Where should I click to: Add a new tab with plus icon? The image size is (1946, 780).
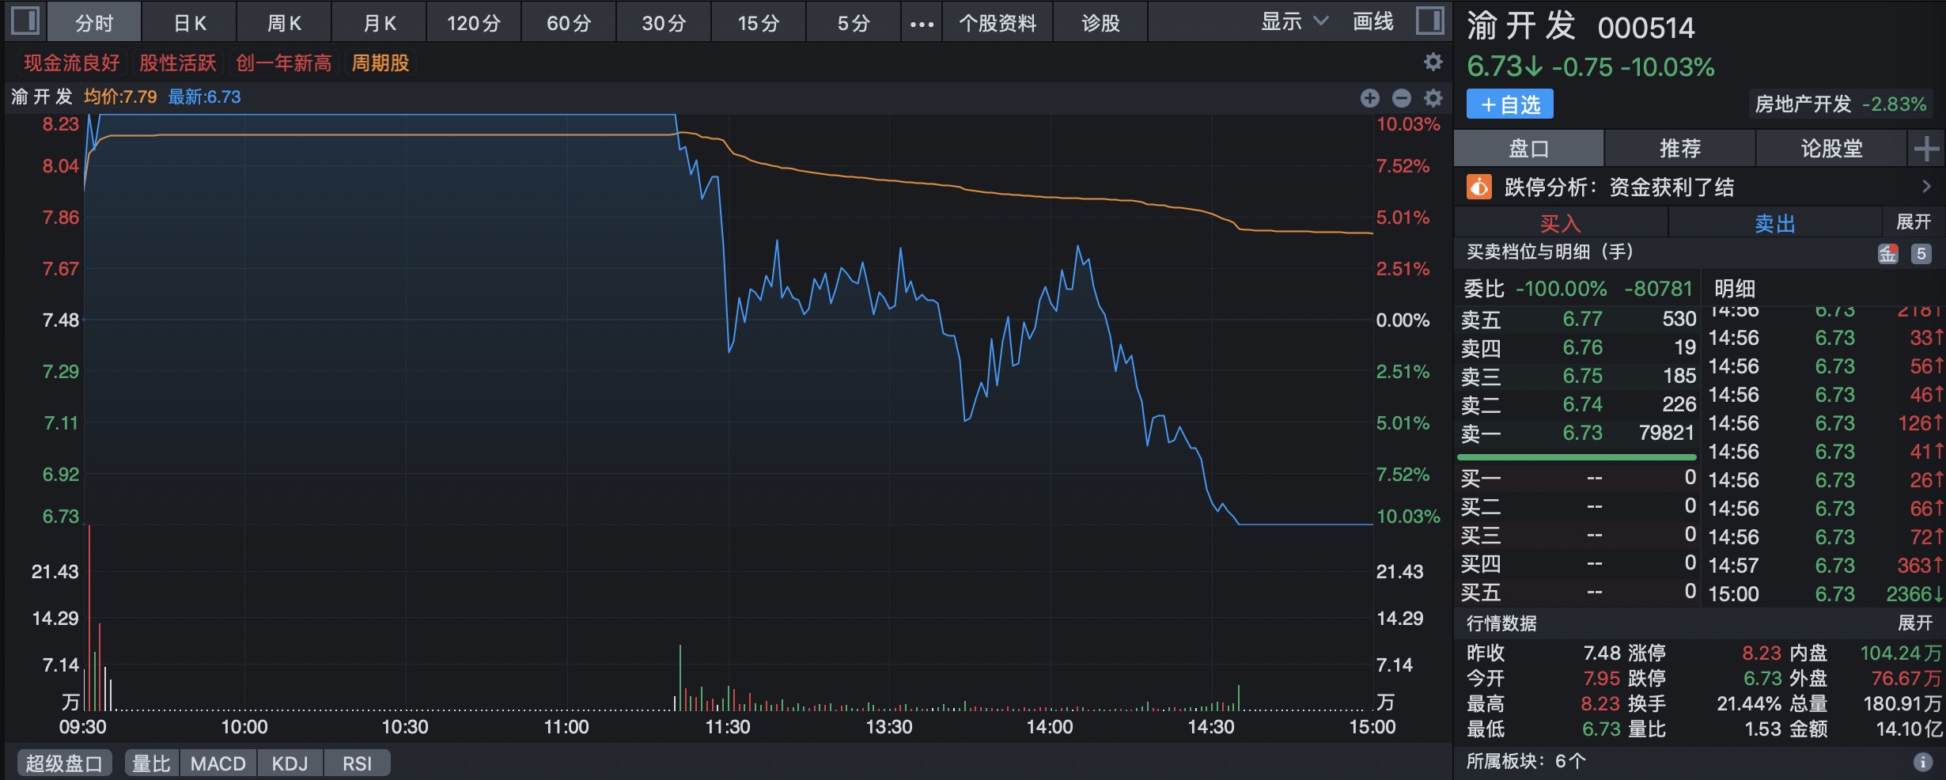point(1926,148)
